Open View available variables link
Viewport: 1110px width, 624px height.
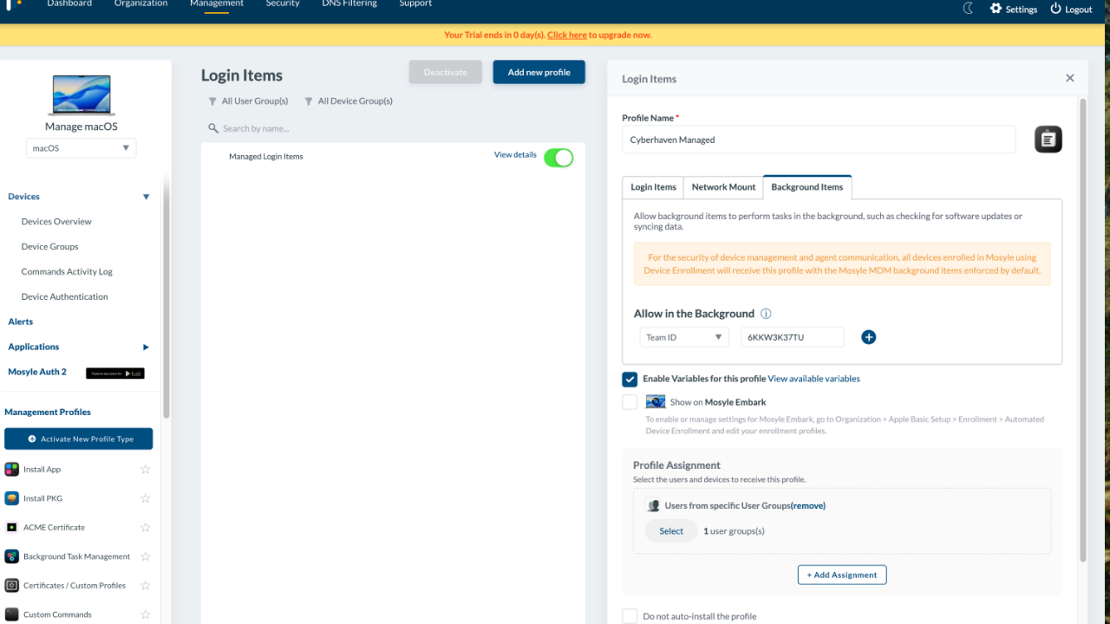coord(813,379)
